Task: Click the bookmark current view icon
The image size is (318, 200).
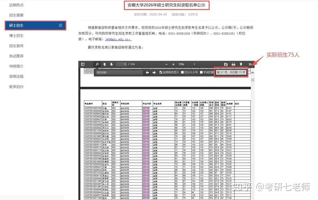Action: click(x=241, y=64)
